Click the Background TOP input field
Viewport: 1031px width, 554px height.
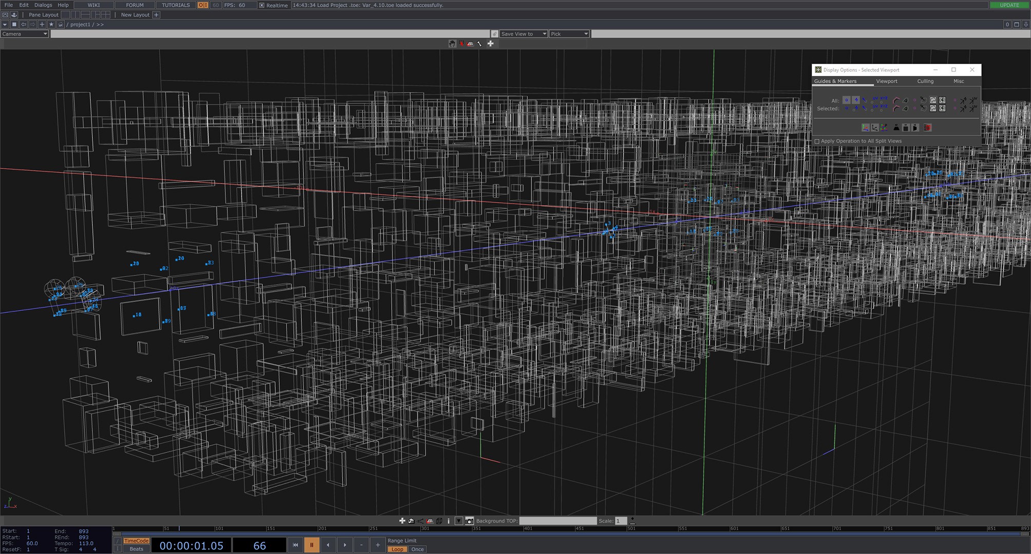click(x=558, y=521)
